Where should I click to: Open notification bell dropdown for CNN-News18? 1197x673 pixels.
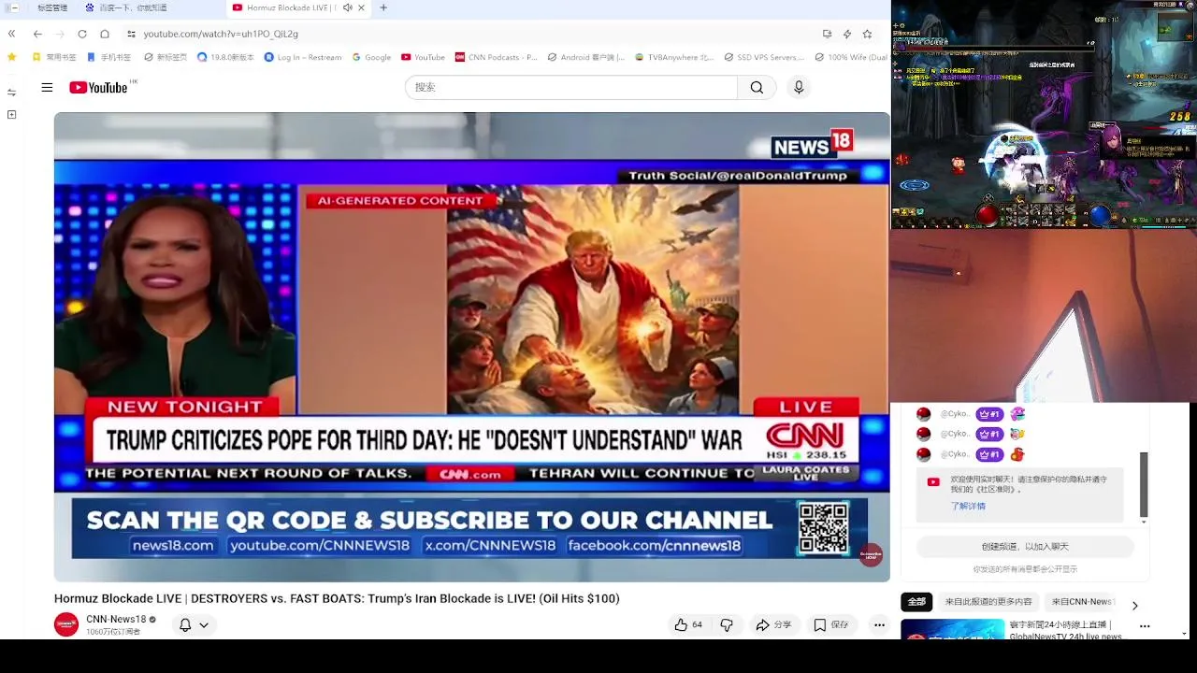pyautogui.click(x=194, y=625)
